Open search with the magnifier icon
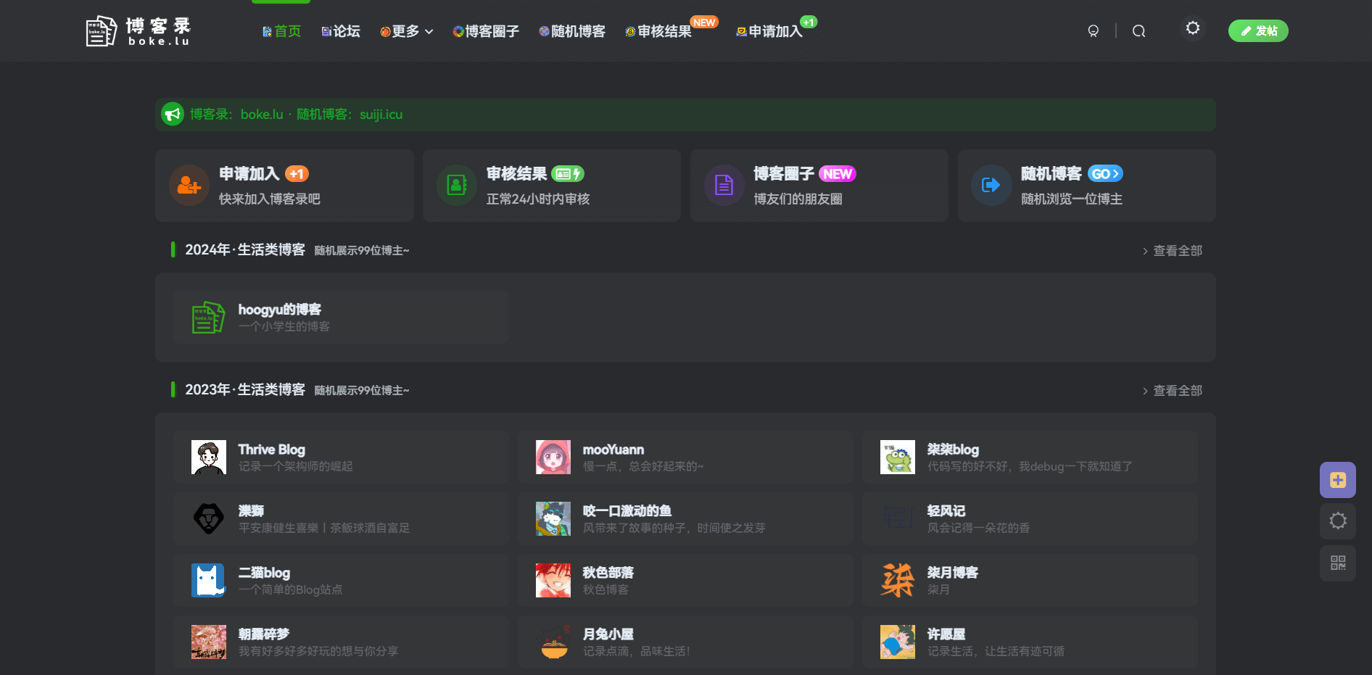 (x=1138, y=31)
